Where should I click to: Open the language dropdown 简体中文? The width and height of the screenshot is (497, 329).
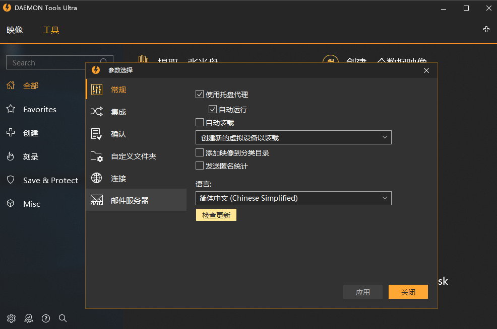[x=293, y=198]
